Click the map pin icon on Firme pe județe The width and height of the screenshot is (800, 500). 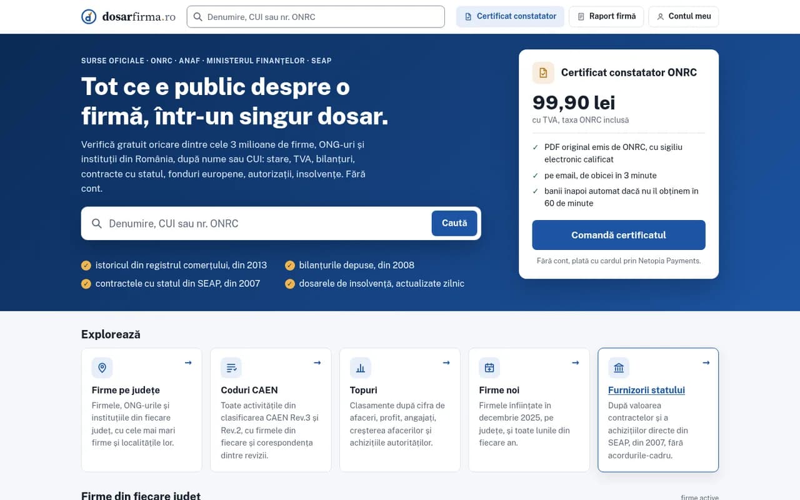tap(102, 367)
